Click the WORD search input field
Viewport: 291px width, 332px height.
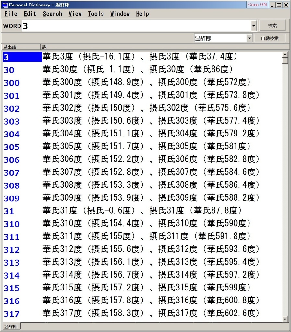(136, 26)
